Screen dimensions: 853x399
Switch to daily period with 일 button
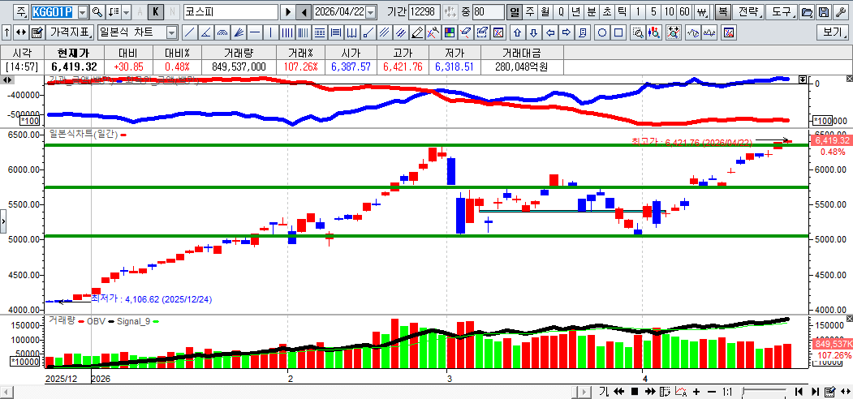(514, 12)
